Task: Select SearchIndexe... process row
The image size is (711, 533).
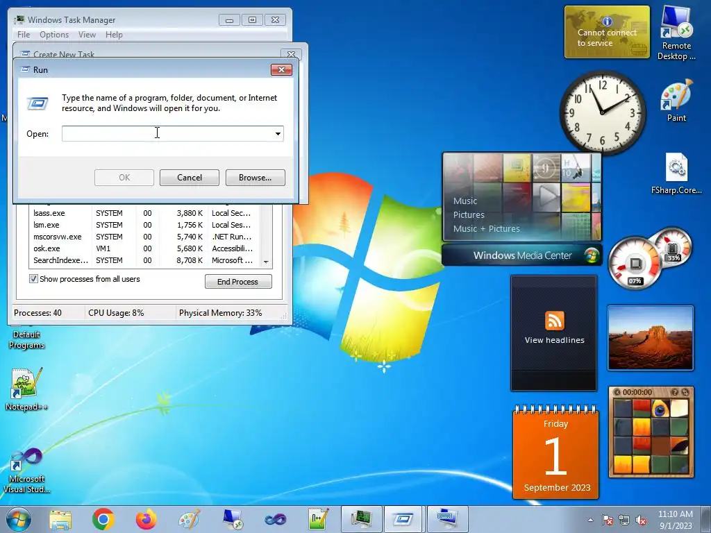Action: [x=144, y=260]
